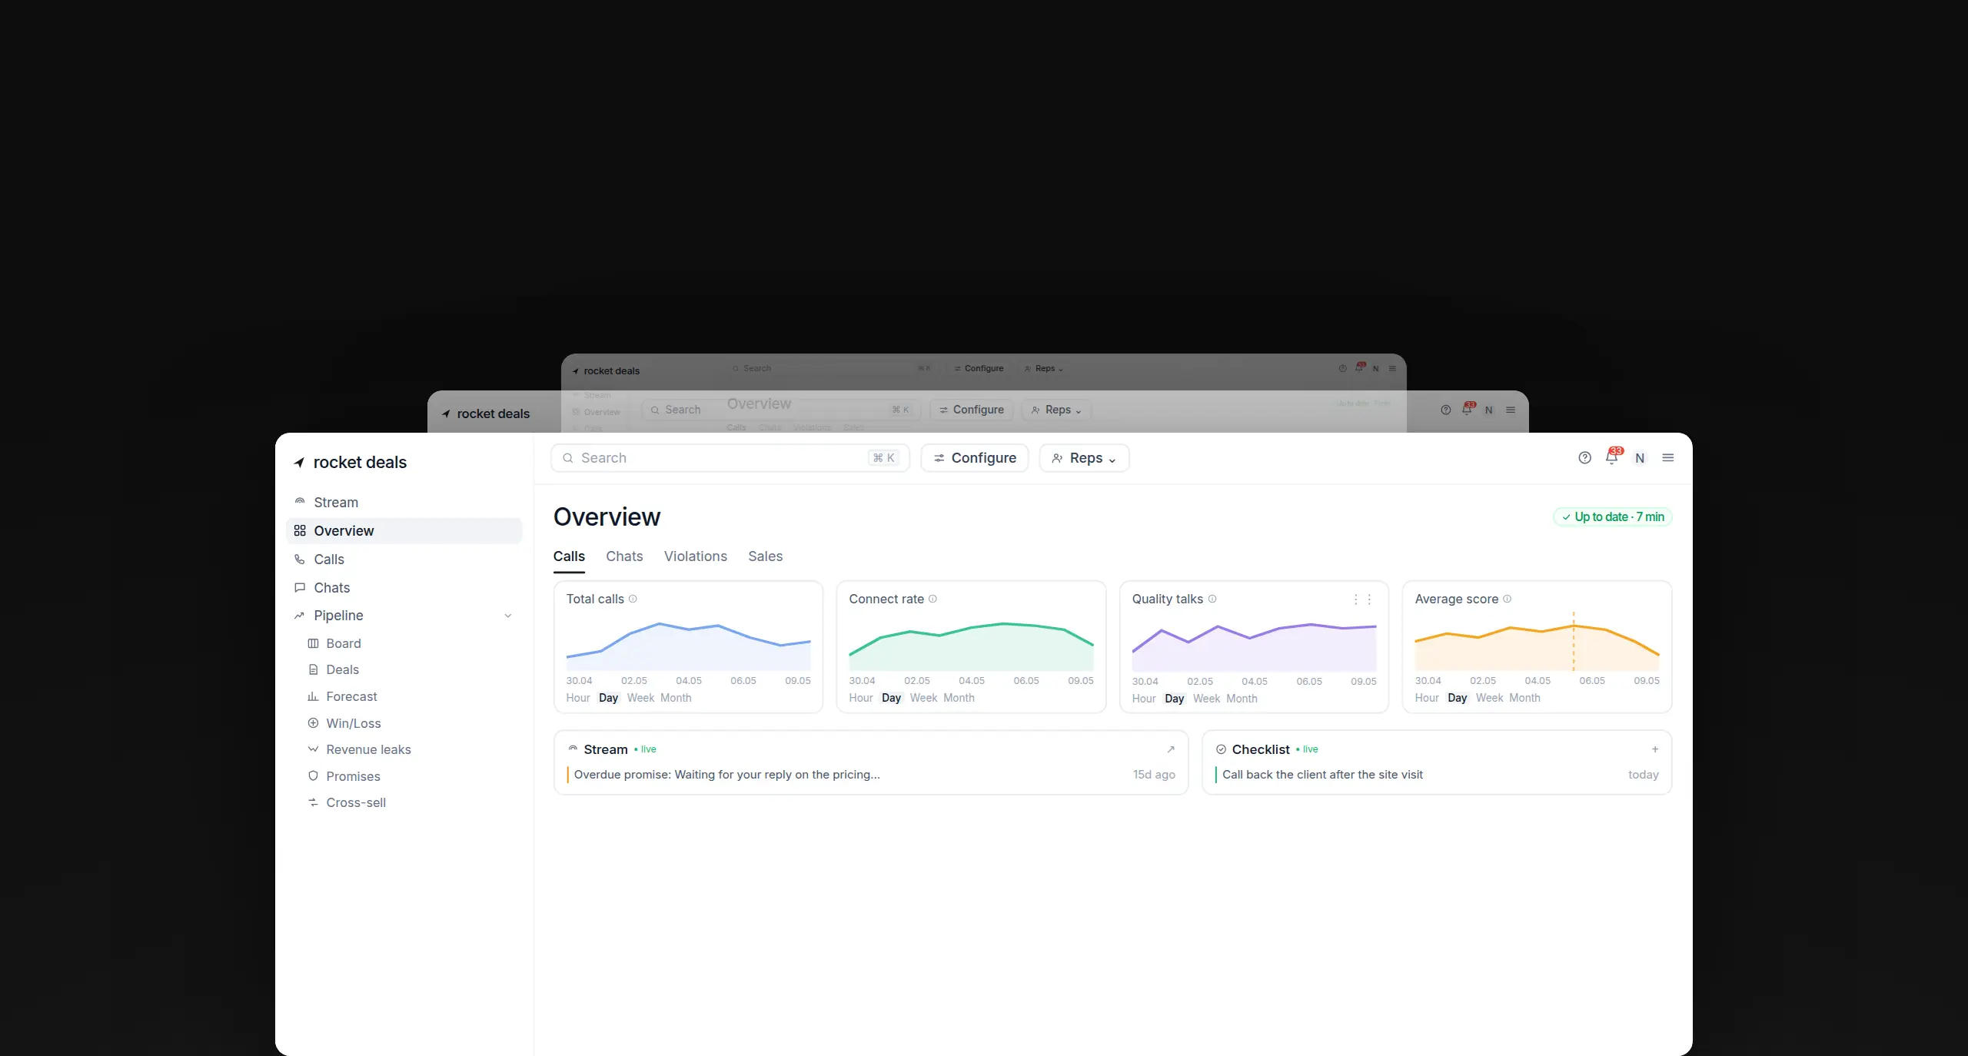Viewport: 1968px width, 1056px height.
Task: Switch to the Sales tab
Action: pyautogui.click(x=766, y=556)
